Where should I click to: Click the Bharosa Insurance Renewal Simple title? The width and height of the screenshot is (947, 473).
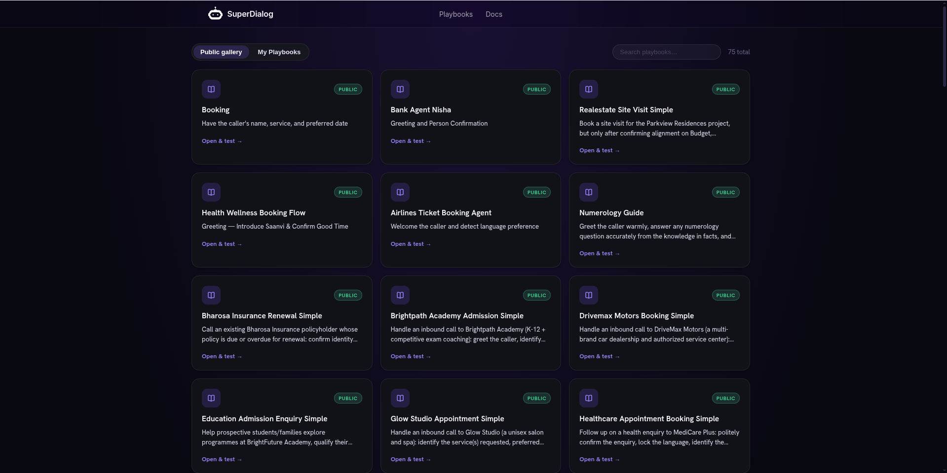pyautogui.click(x=262, y=316)
